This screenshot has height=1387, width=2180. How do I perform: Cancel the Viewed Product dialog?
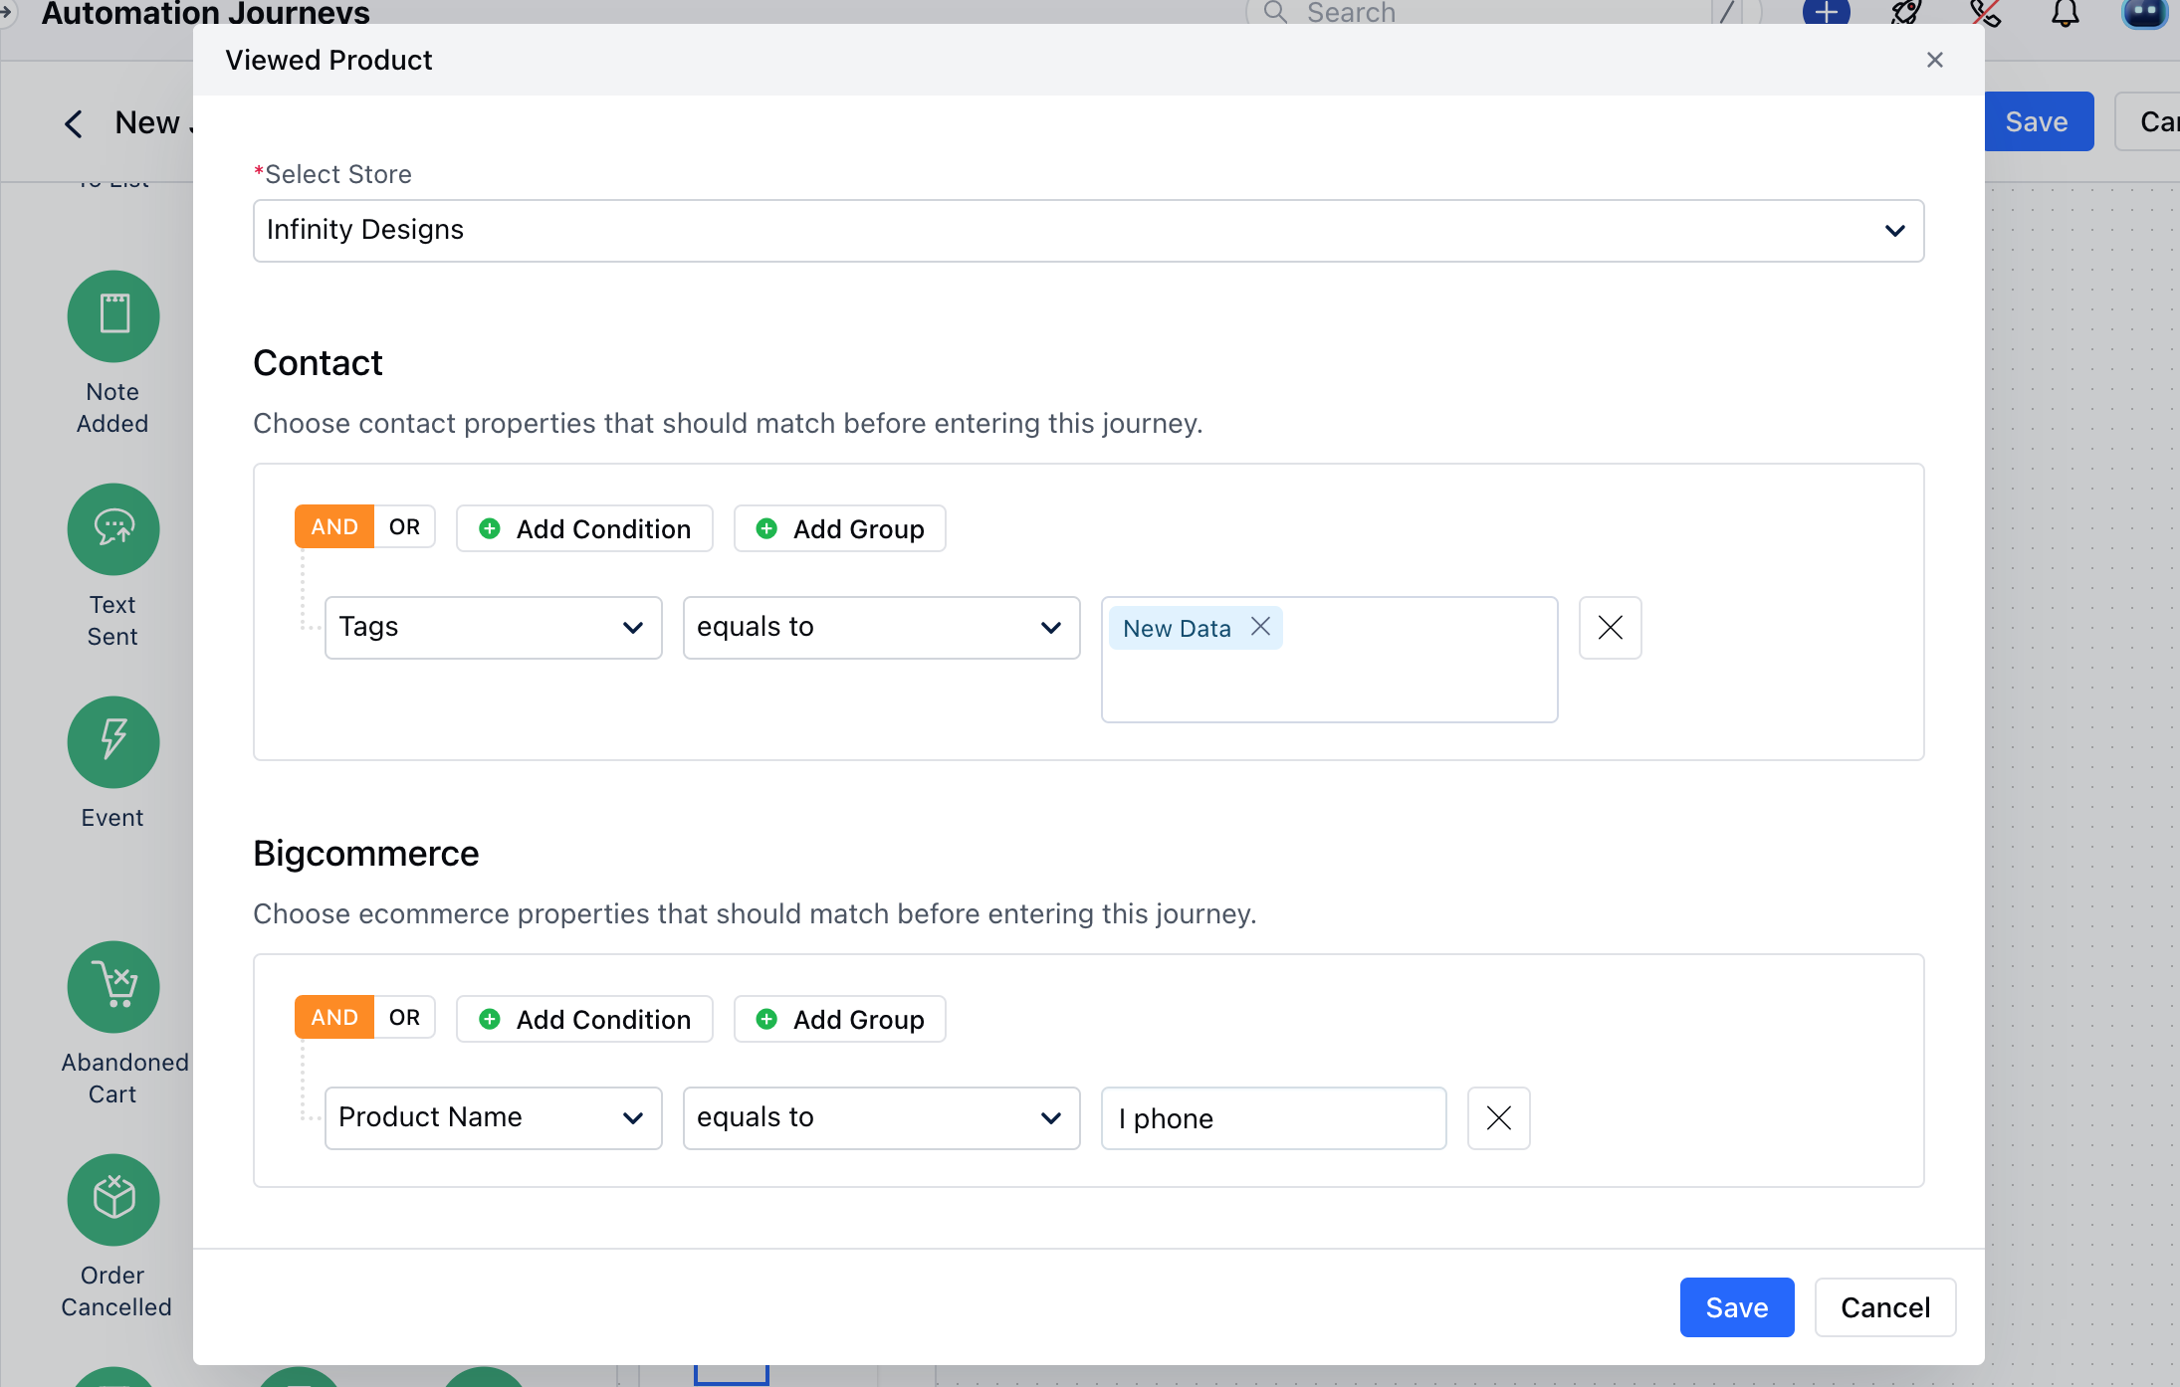coord(1885,1307)
